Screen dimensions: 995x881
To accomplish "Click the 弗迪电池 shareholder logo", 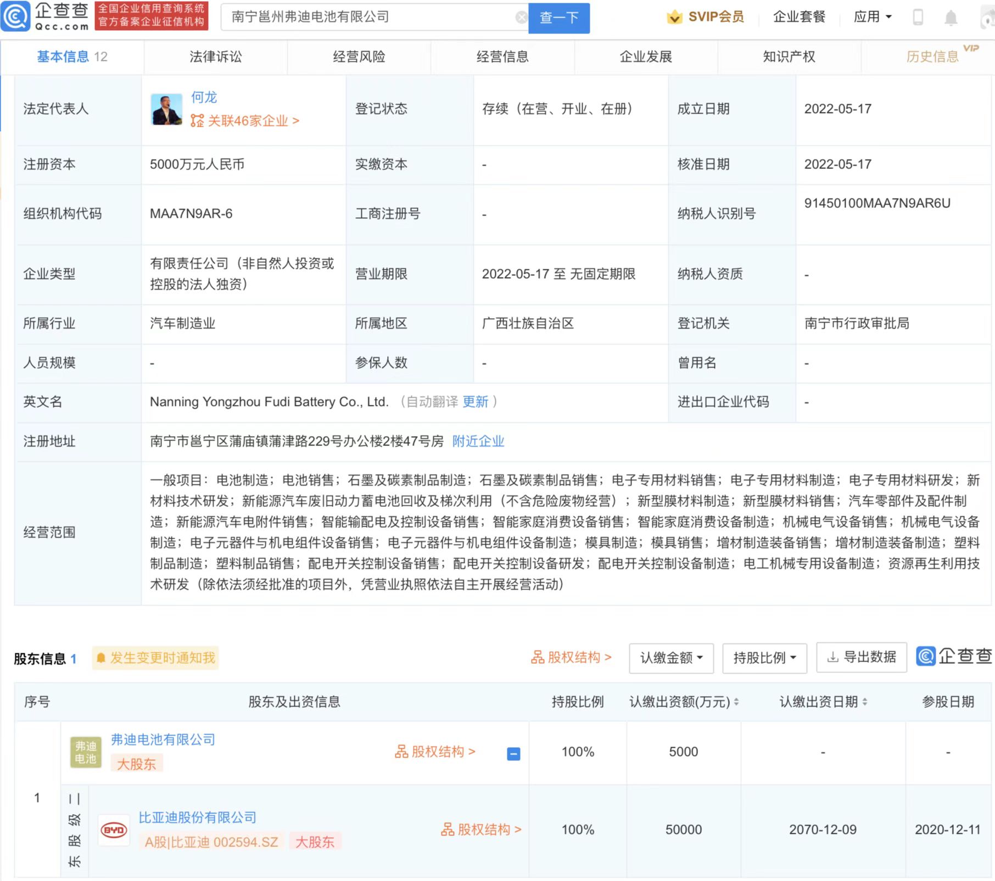I will click(86, 752).
